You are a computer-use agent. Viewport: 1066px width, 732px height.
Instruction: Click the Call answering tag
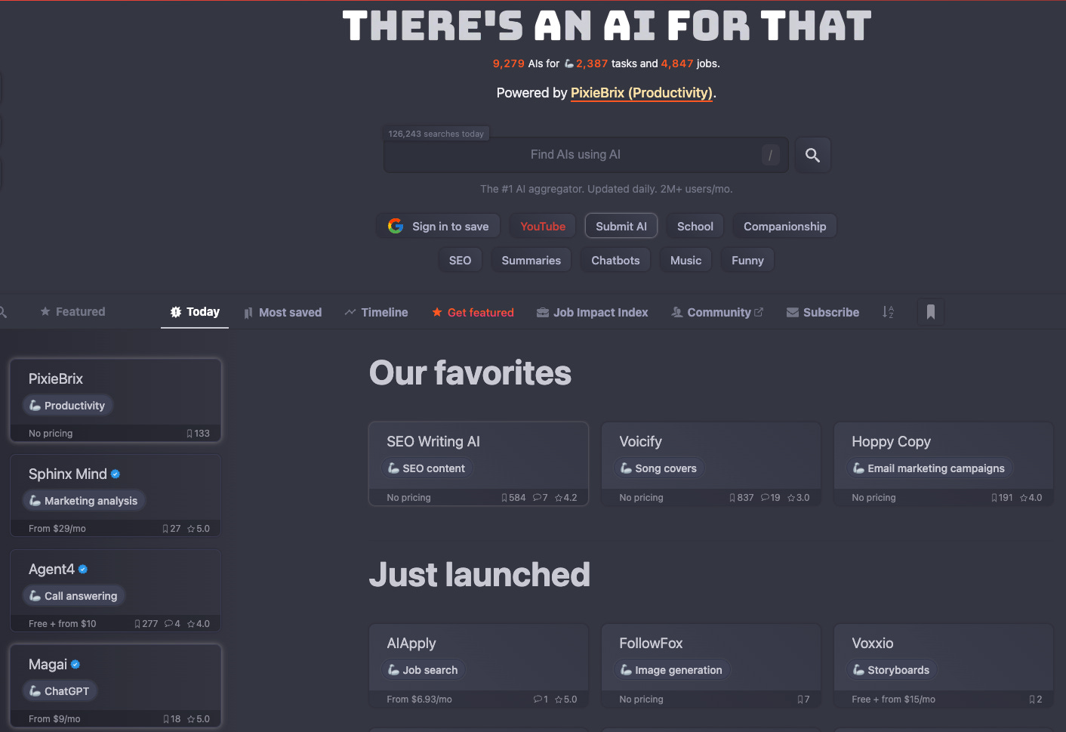coord(73,596)
